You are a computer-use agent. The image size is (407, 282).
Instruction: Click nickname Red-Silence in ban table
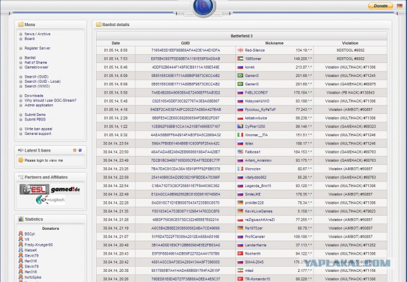[255, 50]
